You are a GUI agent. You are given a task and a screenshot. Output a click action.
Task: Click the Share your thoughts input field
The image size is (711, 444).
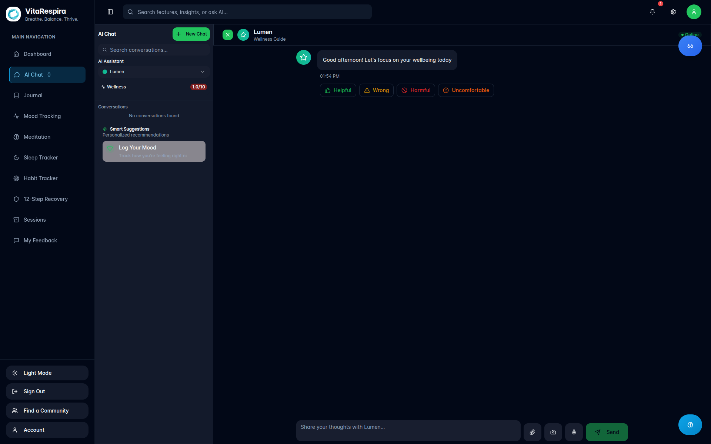tap(407, 430)
